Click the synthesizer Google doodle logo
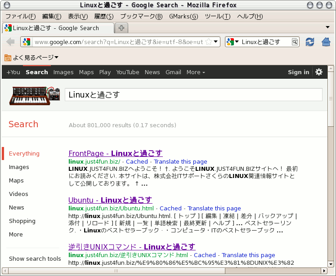 (x=35, y=95)
